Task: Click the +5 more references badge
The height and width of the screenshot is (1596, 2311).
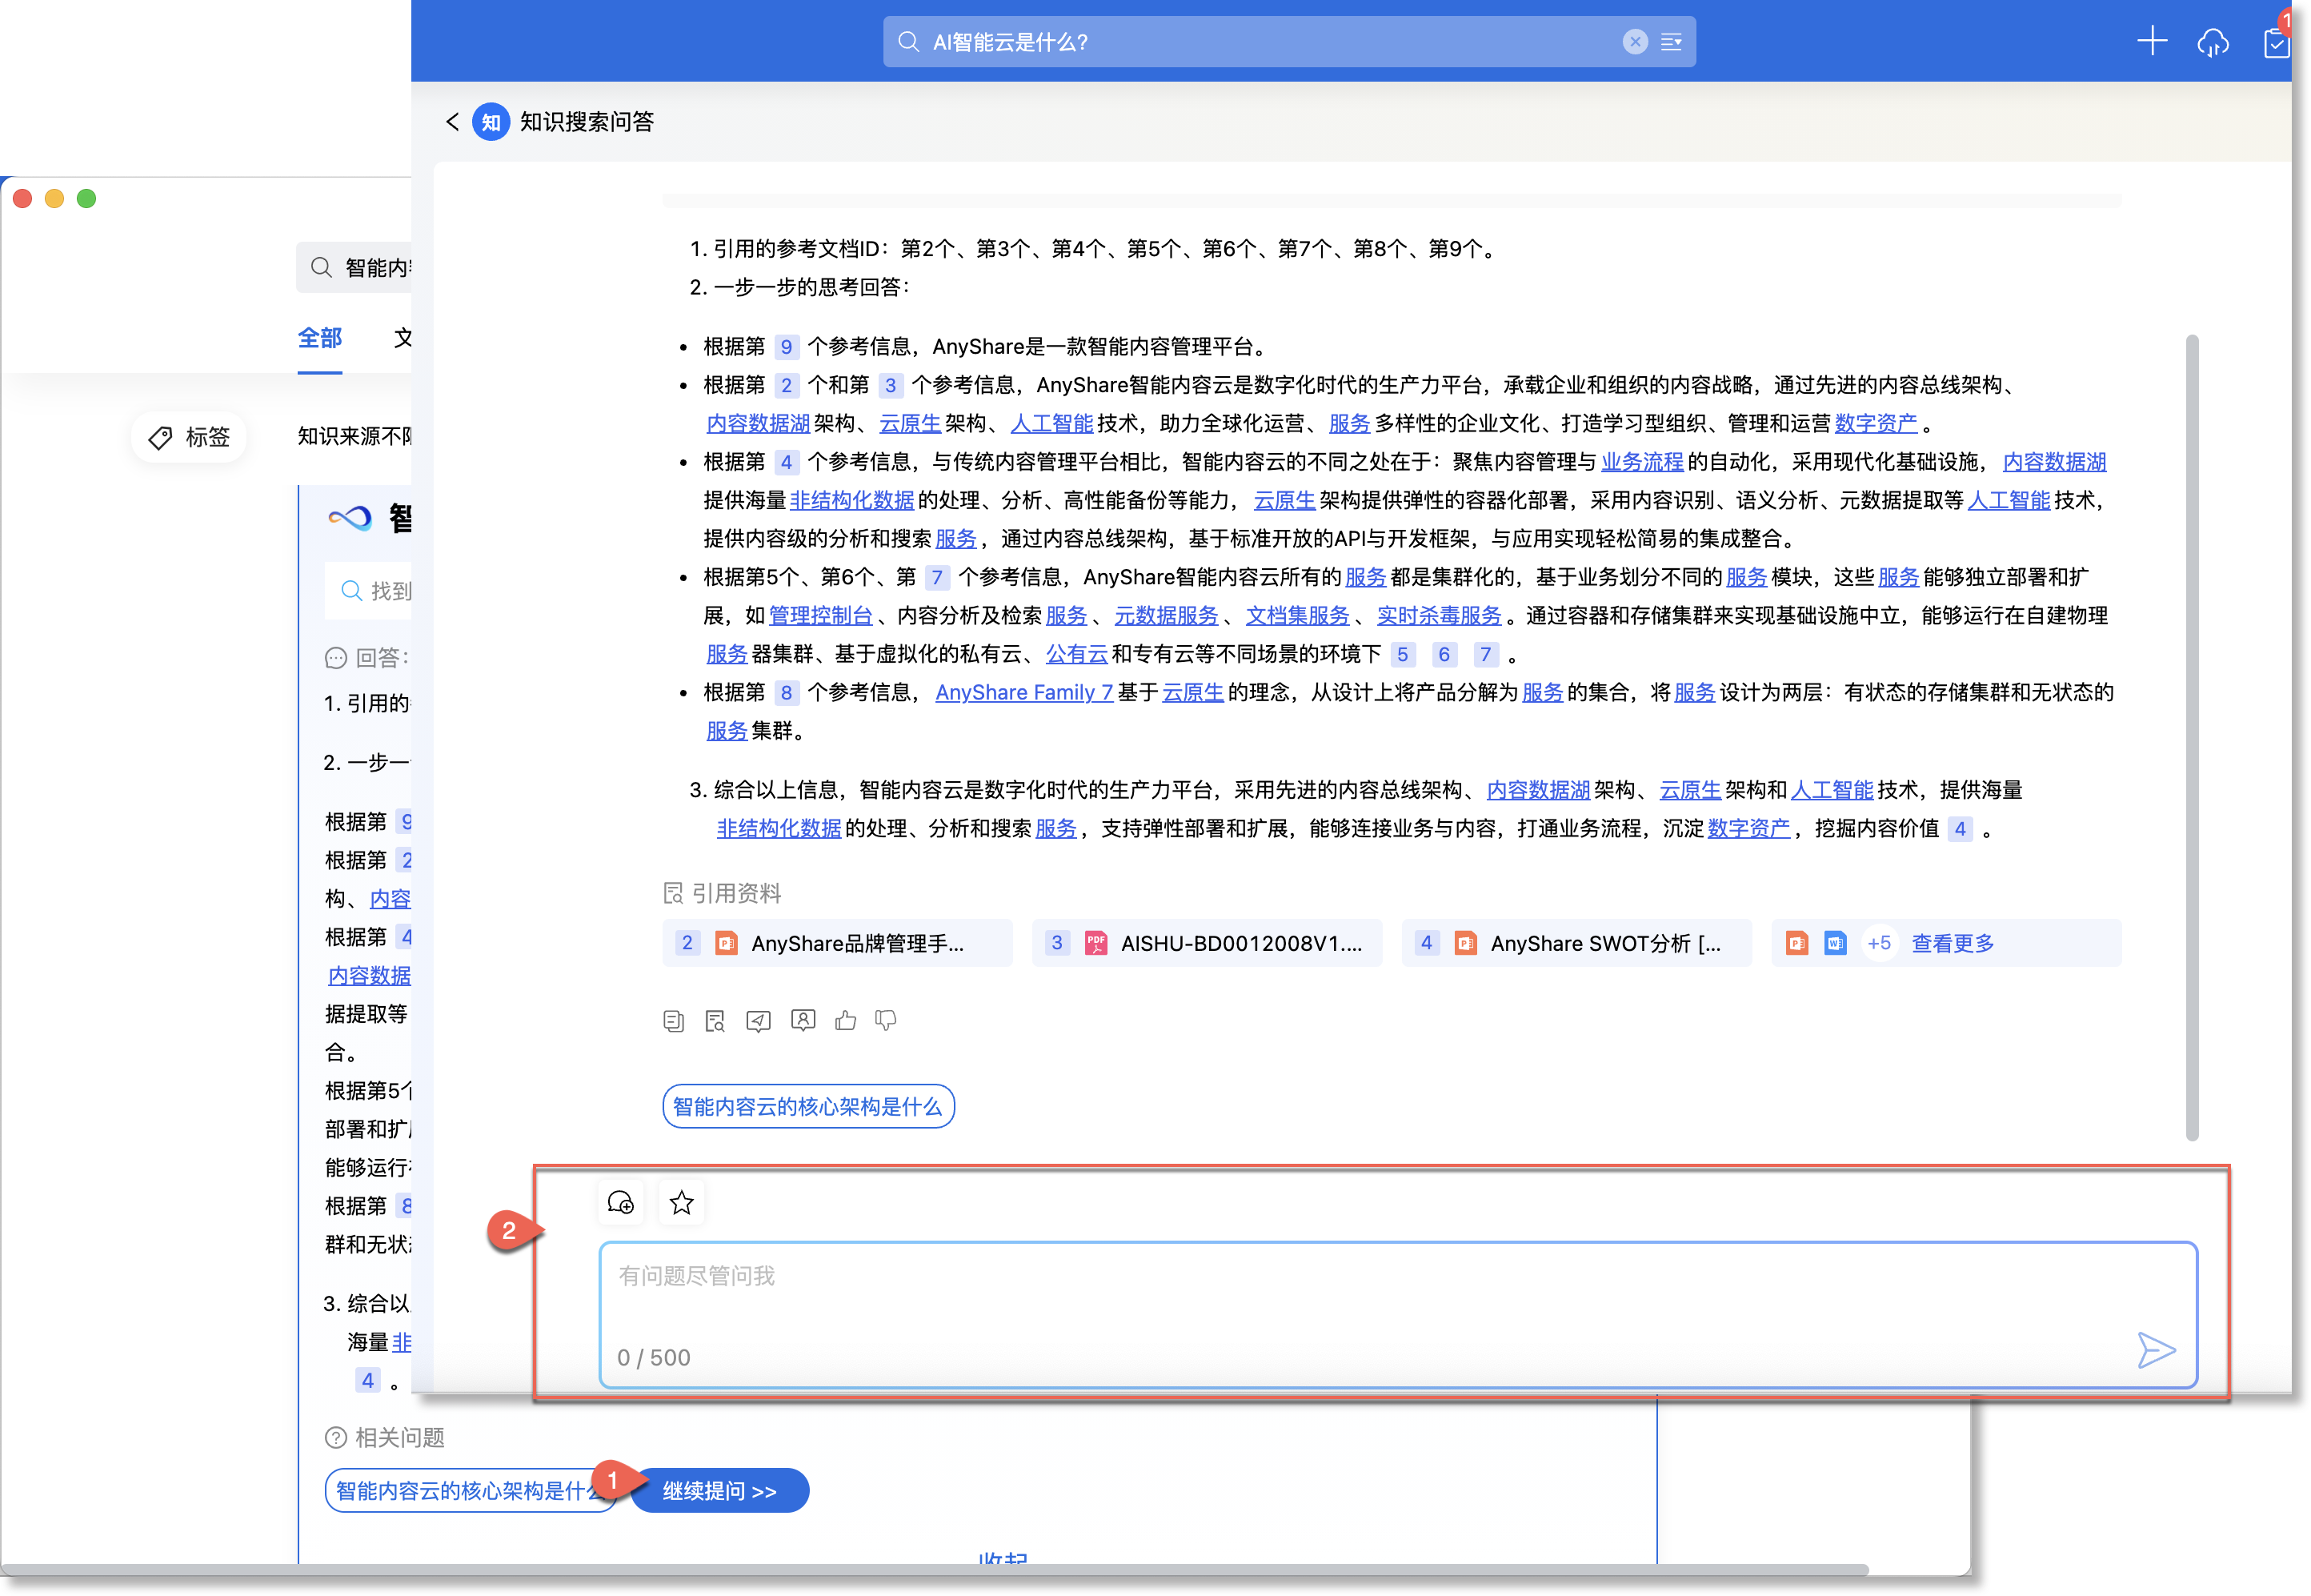Action: click(x=1878, y=943)
